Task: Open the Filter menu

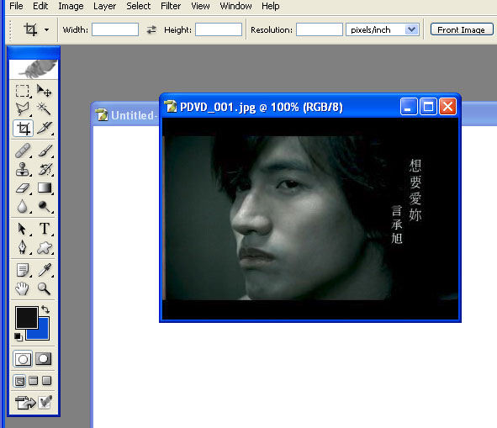Action: [x=171, y=6]
